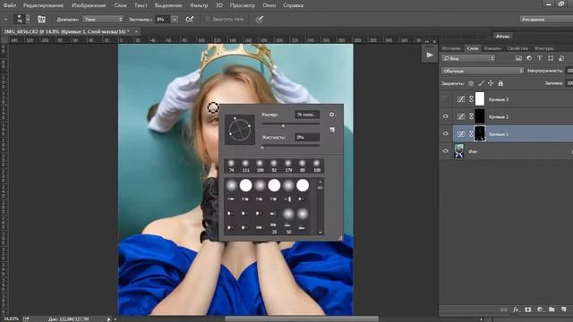Open the Слои menu in menu bar
Viewport: 573px width, 322px height.
pos(120,5)
